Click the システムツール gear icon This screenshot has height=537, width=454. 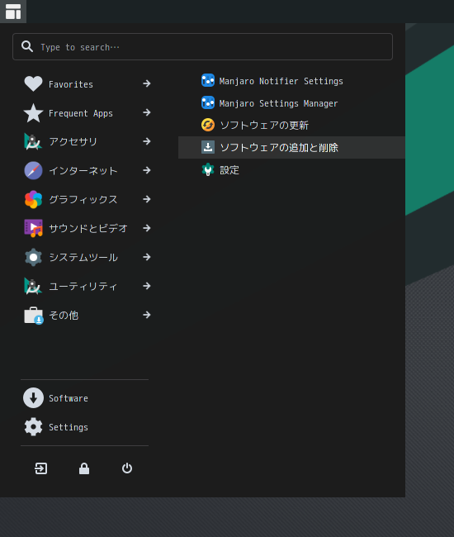tap(33, 257)
